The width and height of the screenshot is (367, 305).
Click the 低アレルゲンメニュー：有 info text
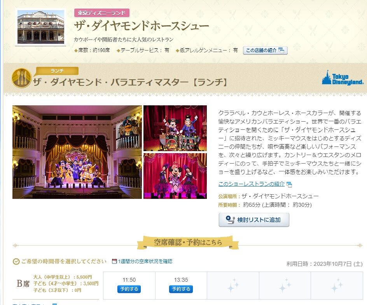[207, 50]
